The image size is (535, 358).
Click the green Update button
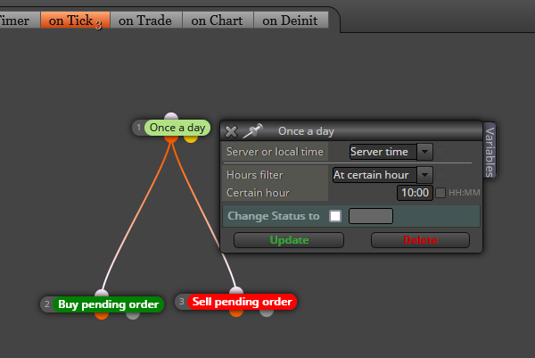pos(289,240)
